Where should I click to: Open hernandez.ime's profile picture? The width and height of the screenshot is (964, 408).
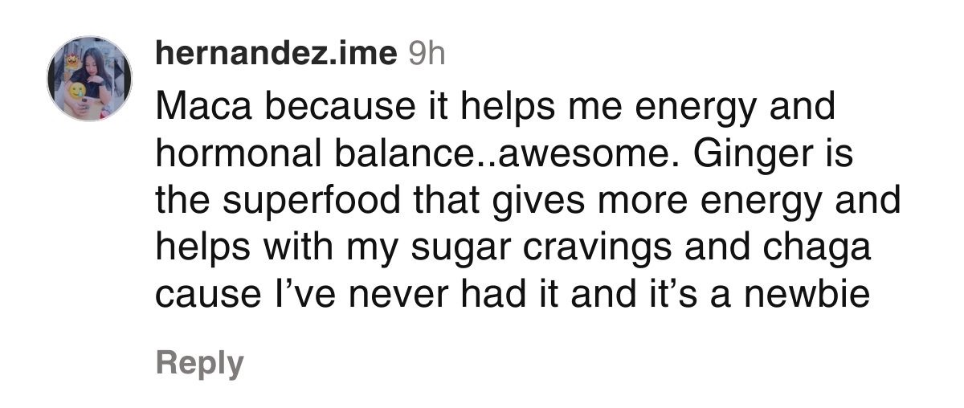pos(89,79)
